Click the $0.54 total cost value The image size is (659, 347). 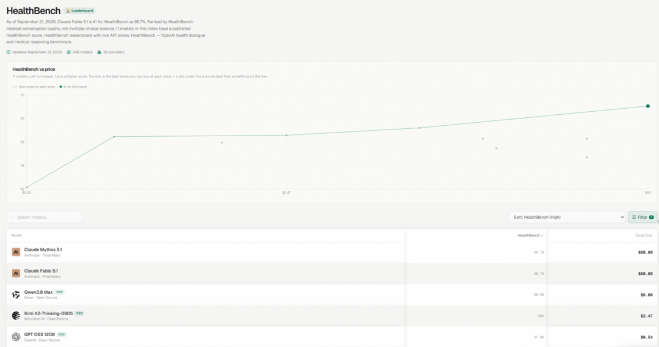(646, 337)
